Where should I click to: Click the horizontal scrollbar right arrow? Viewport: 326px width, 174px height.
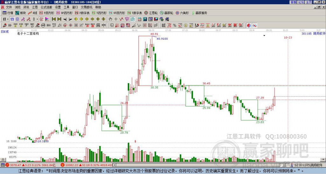(284, 165)
